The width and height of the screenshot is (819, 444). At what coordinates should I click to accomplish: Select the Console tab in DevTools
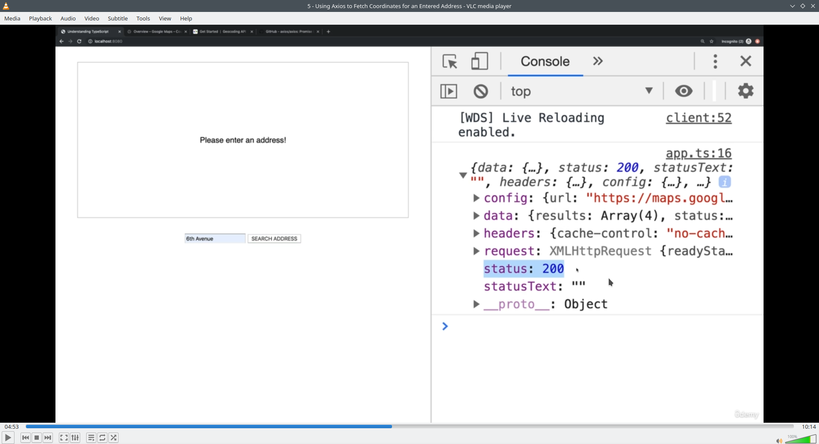point(545,61)
